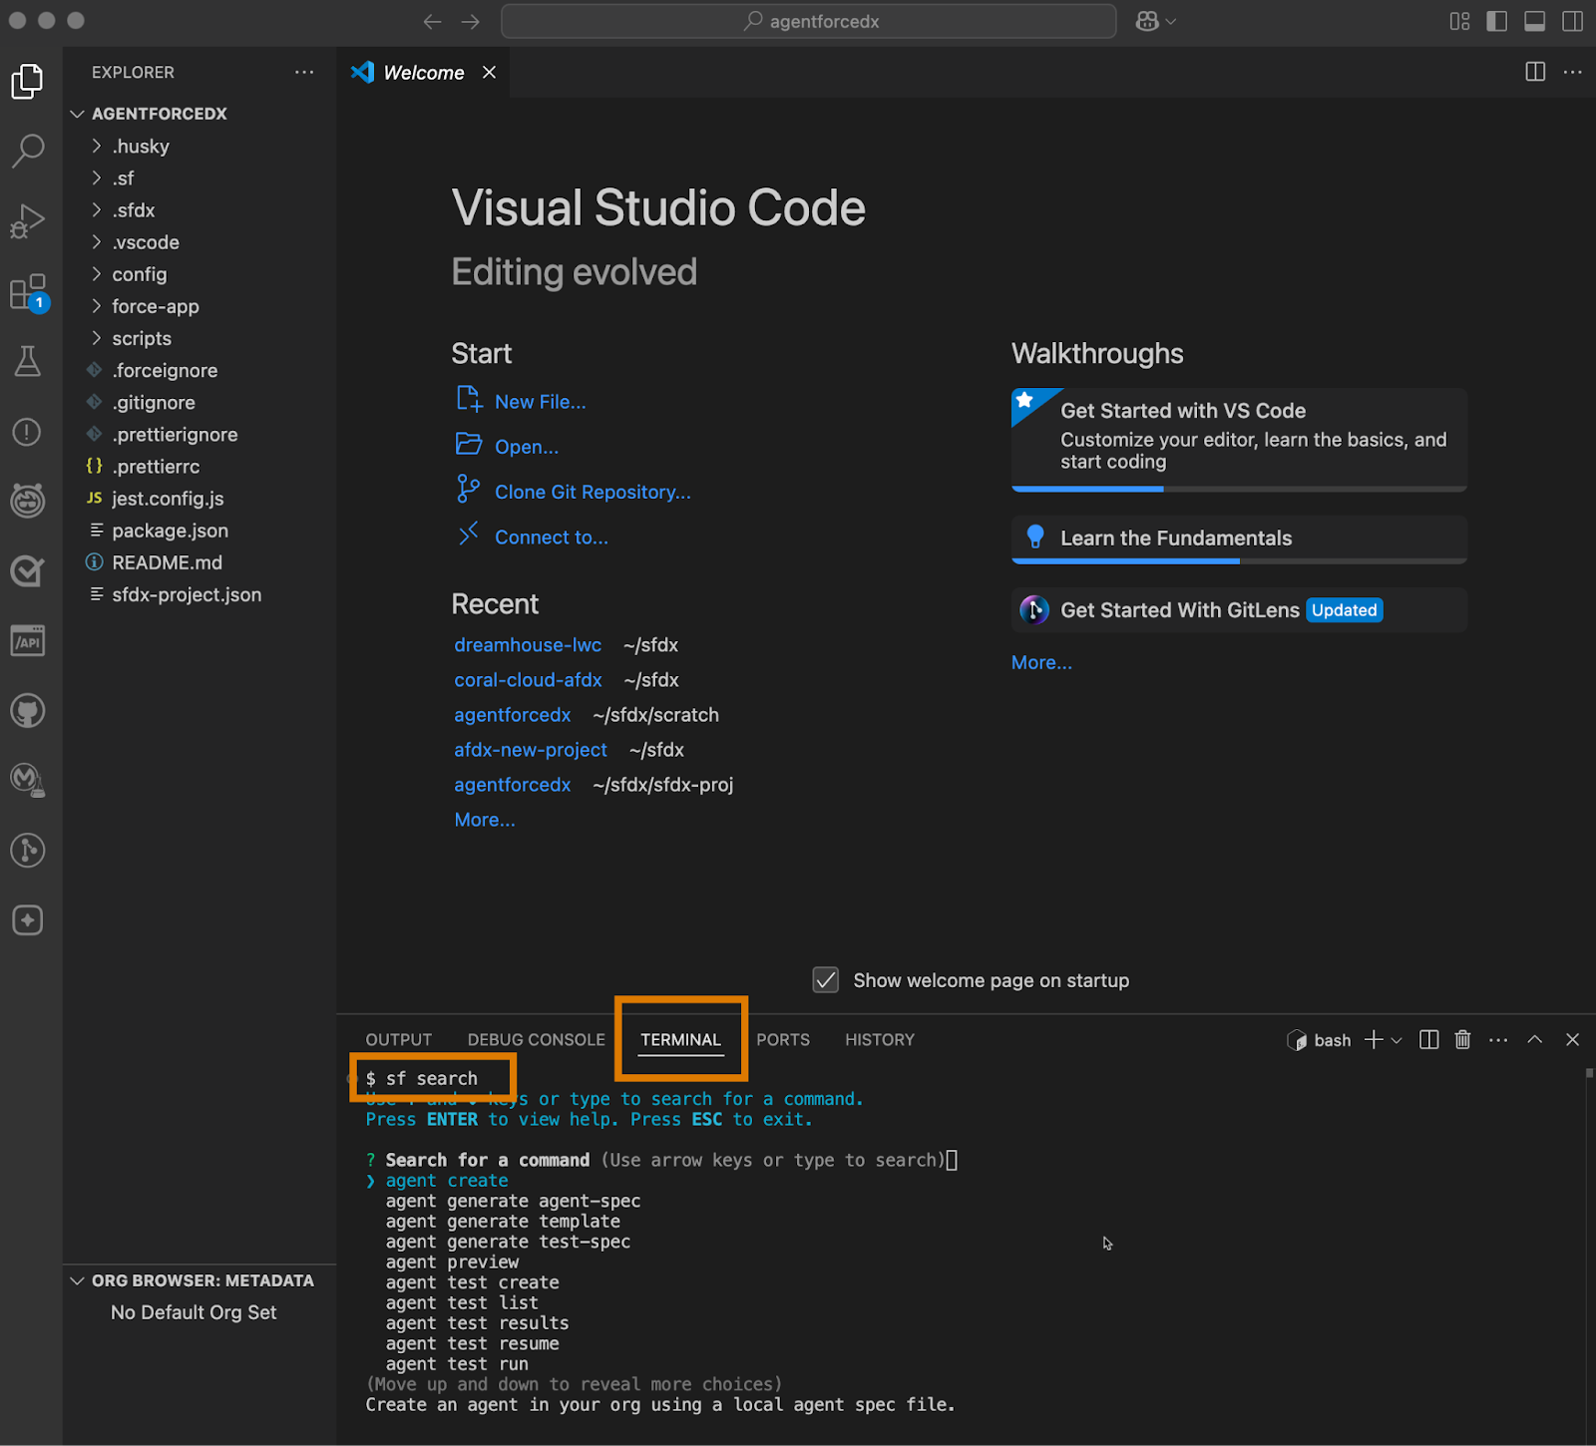Image resolution: width=1596 pixels, height=1446 pixels.
Task: Open the GitHub view in activity bar
Action: click(28, 711)
